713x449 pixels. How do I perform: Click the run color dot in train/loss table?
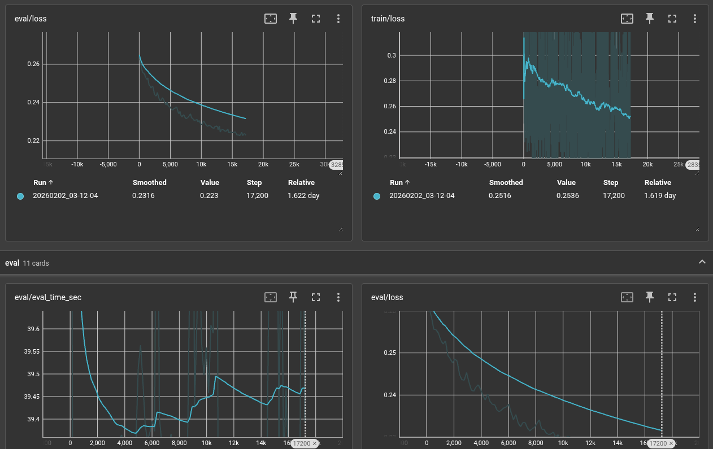click(x=377, y=196)
